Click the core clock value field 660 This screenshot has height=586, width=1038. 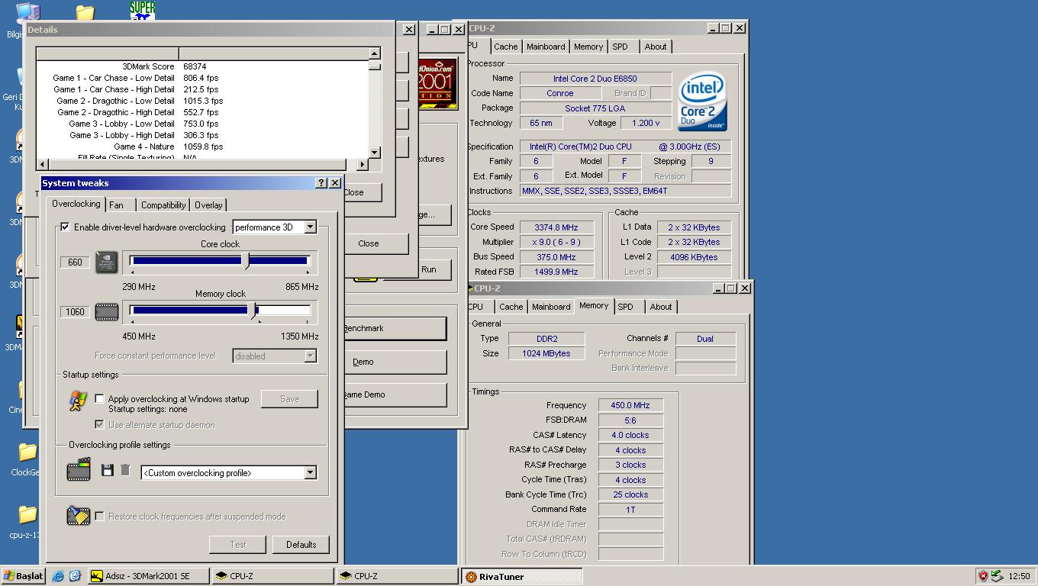(75, 262)
